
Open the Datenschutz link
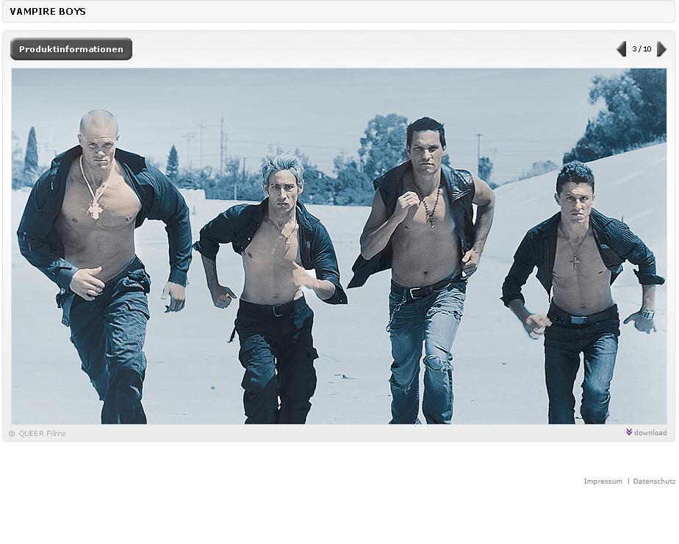click(x=654, y=482)
